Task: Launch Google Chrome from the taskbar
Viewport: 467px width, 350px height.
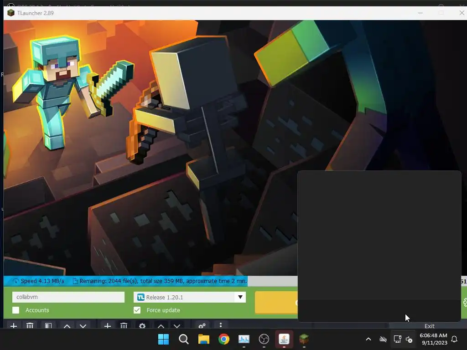Action: pyautogui.click(x=223, y=339)
